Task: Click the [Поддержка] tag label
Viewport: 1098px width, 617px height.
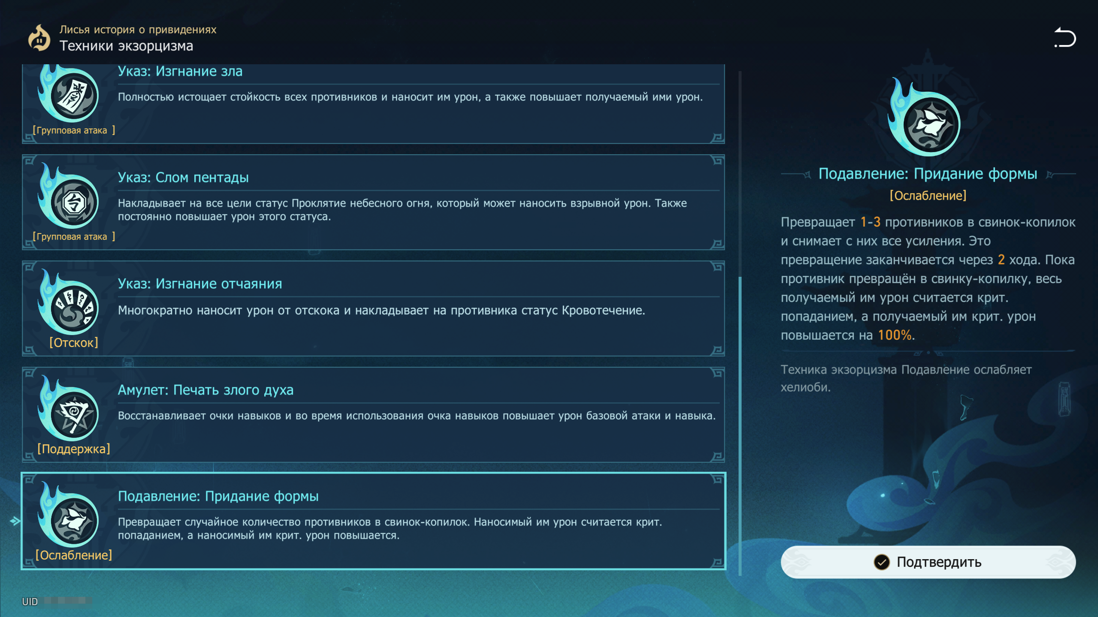Action: click(x=74, y=449)
